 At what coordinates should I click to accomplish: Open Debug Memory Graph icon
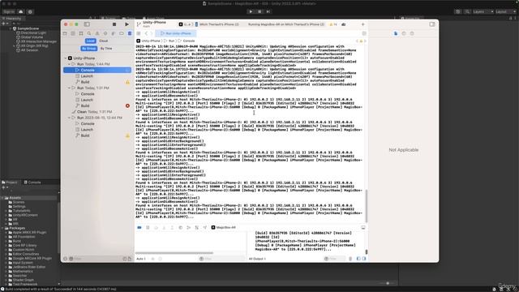coord(189,227)
